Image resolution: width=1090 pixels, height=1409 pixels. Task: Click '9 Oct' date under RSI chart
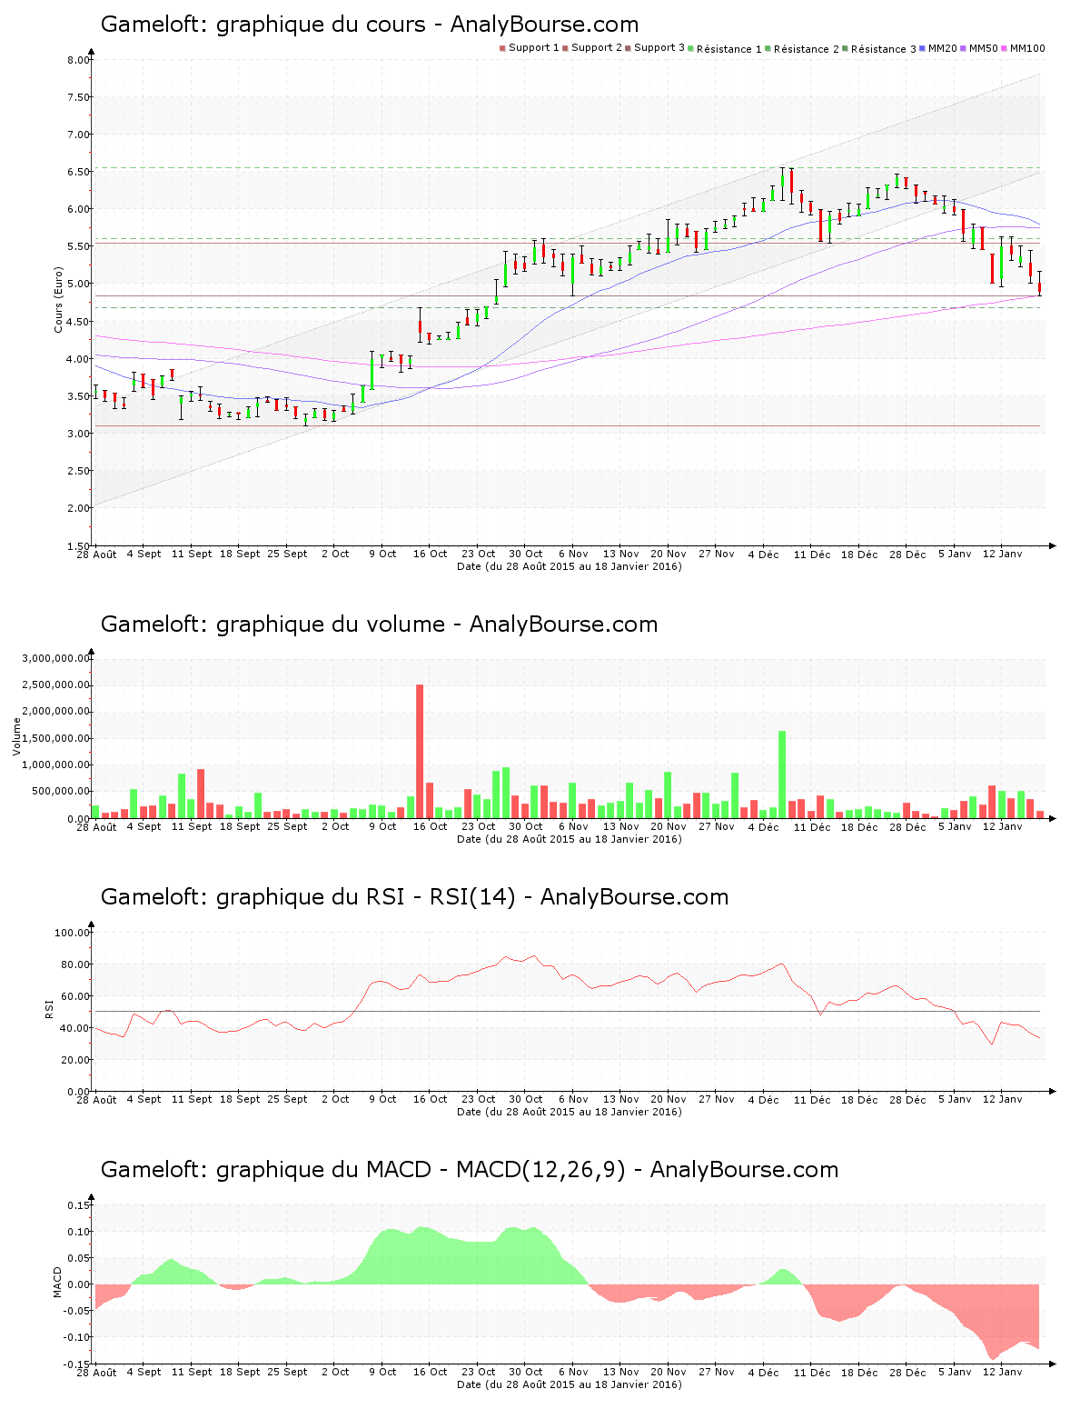coord(382,1099)
